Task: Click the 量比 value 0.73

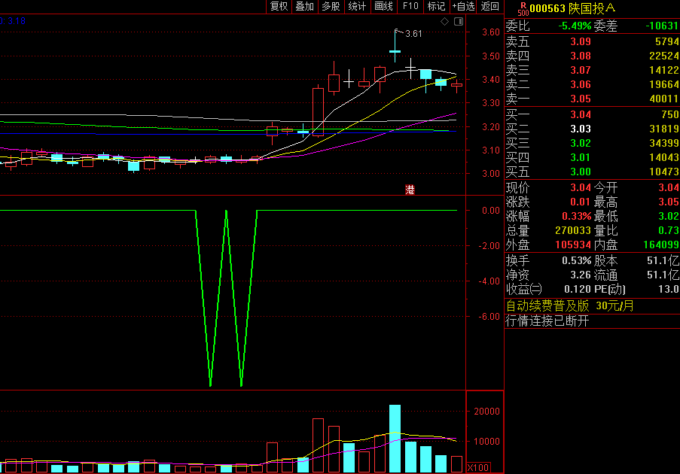Action: (x=668, y=230)
